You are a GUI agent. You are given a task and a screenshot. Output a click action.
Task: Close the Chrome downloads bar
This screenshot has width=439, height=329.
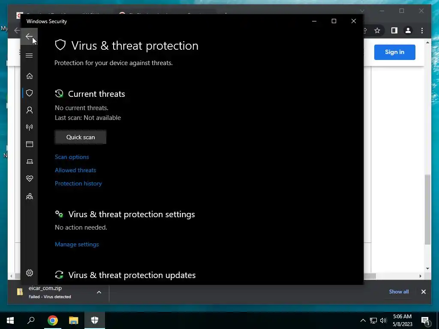click(423, 292)
